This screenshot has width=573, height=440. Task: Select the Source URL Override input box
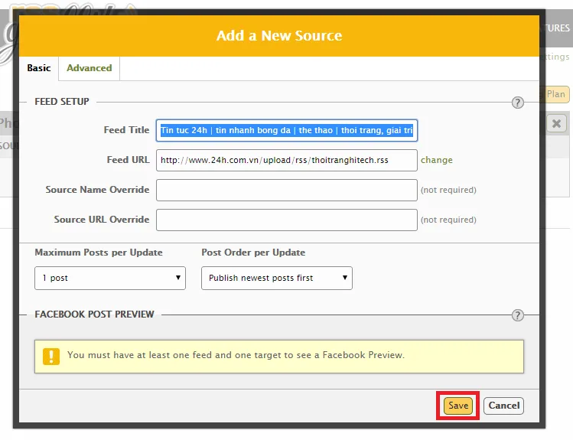click(x=286, y=220)
